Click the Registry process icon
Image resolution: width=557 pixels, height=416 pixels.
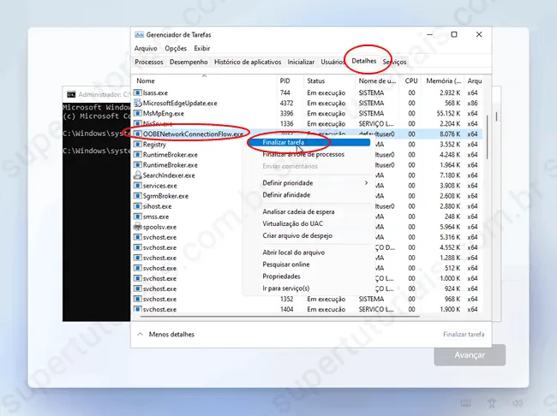click(x=137, y=144)
